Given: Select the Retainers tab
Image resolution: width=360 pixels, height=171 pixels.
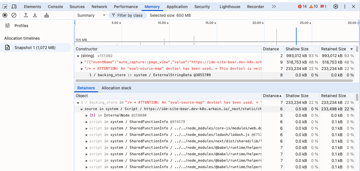Looking at the screenshot, I should [x=86, y=88].
